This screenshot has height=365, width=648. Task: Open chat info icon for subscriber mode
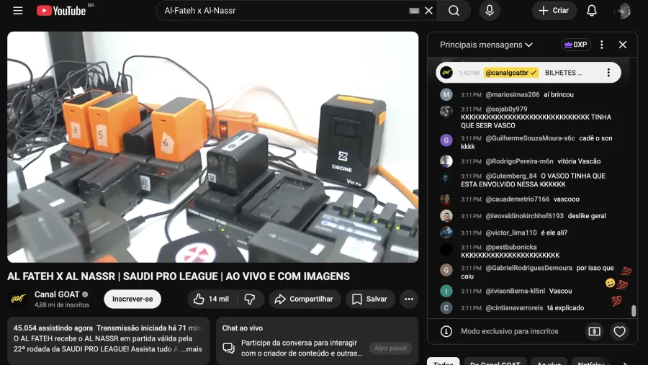tap(446, 331)
